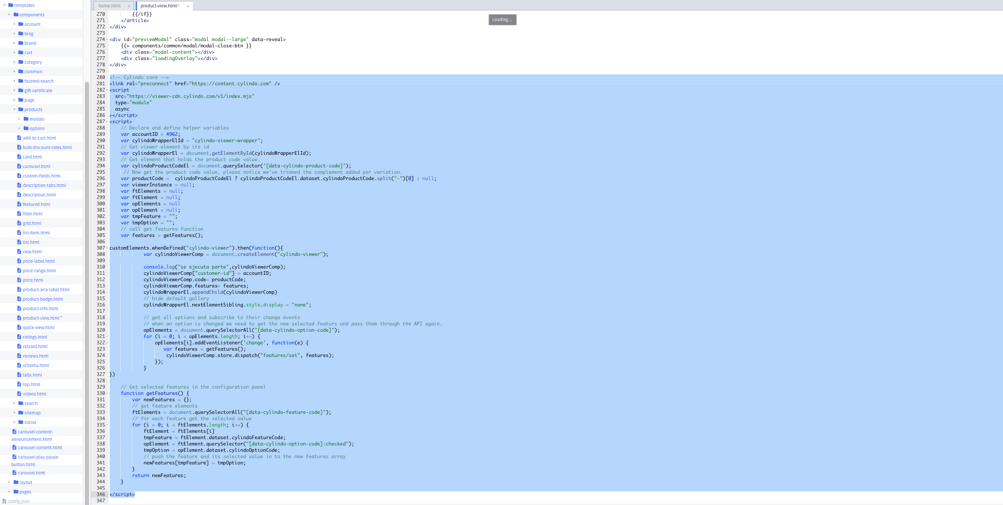The width and height of the screenshot is (1003, 505).
Task: Click the social folder icon
Action: (x=21, y=422)
